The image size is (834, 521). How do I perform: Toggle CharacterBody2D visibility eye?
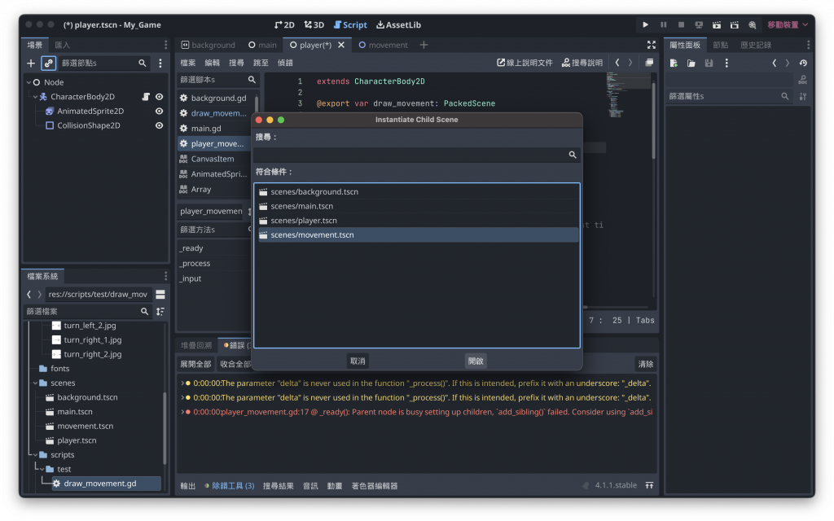pos(159,97)
